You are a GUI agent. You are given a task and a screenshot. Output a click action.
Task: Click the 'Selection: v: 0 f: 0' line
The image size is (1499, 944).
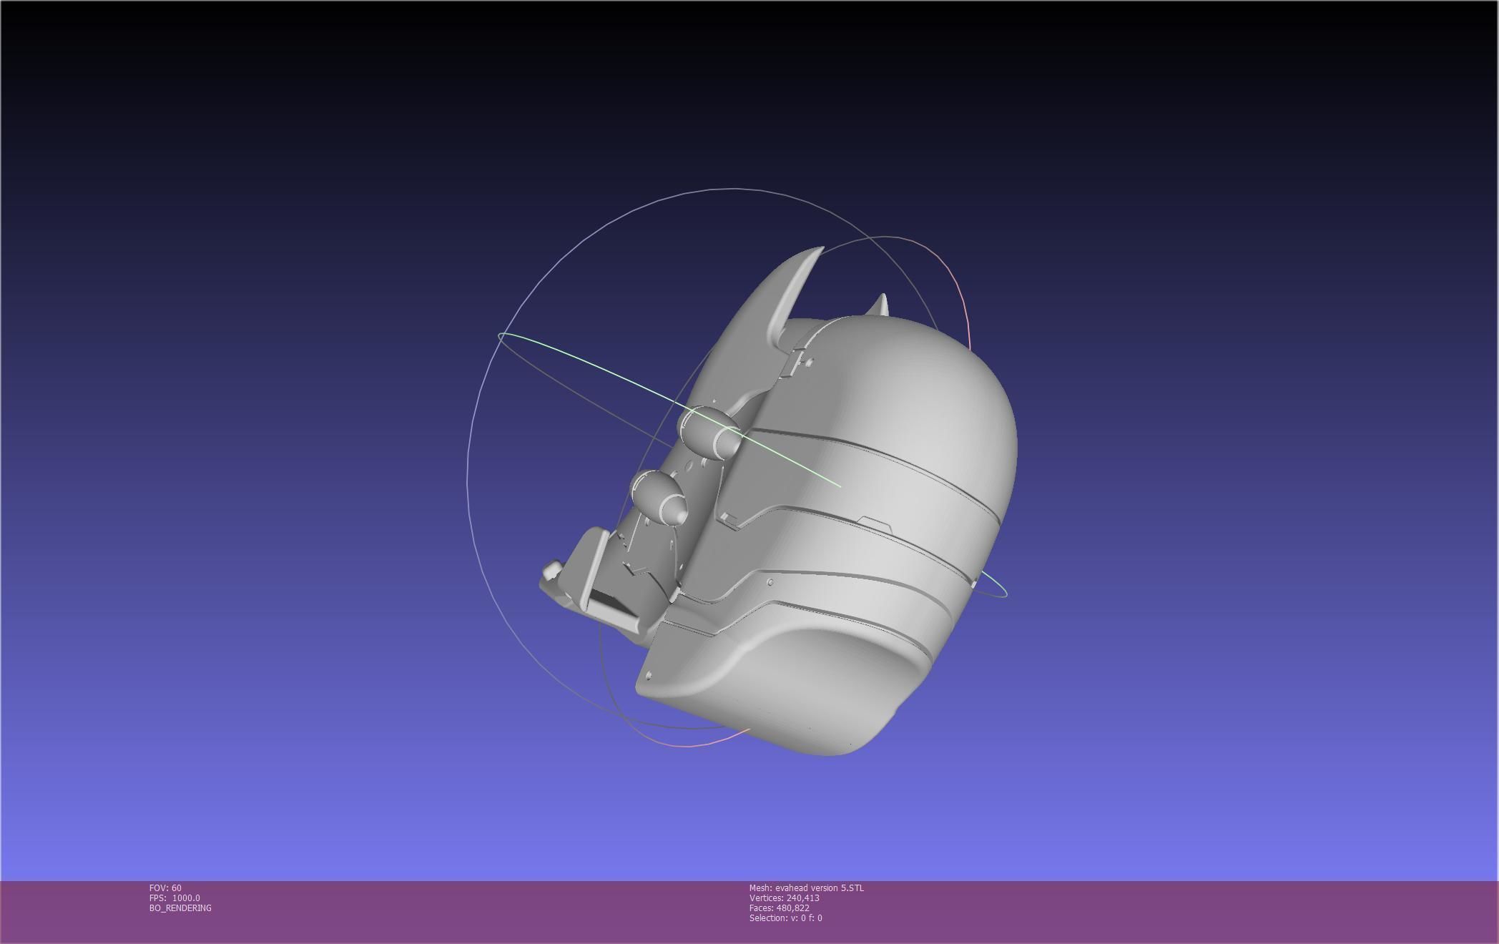click(785, 918)
